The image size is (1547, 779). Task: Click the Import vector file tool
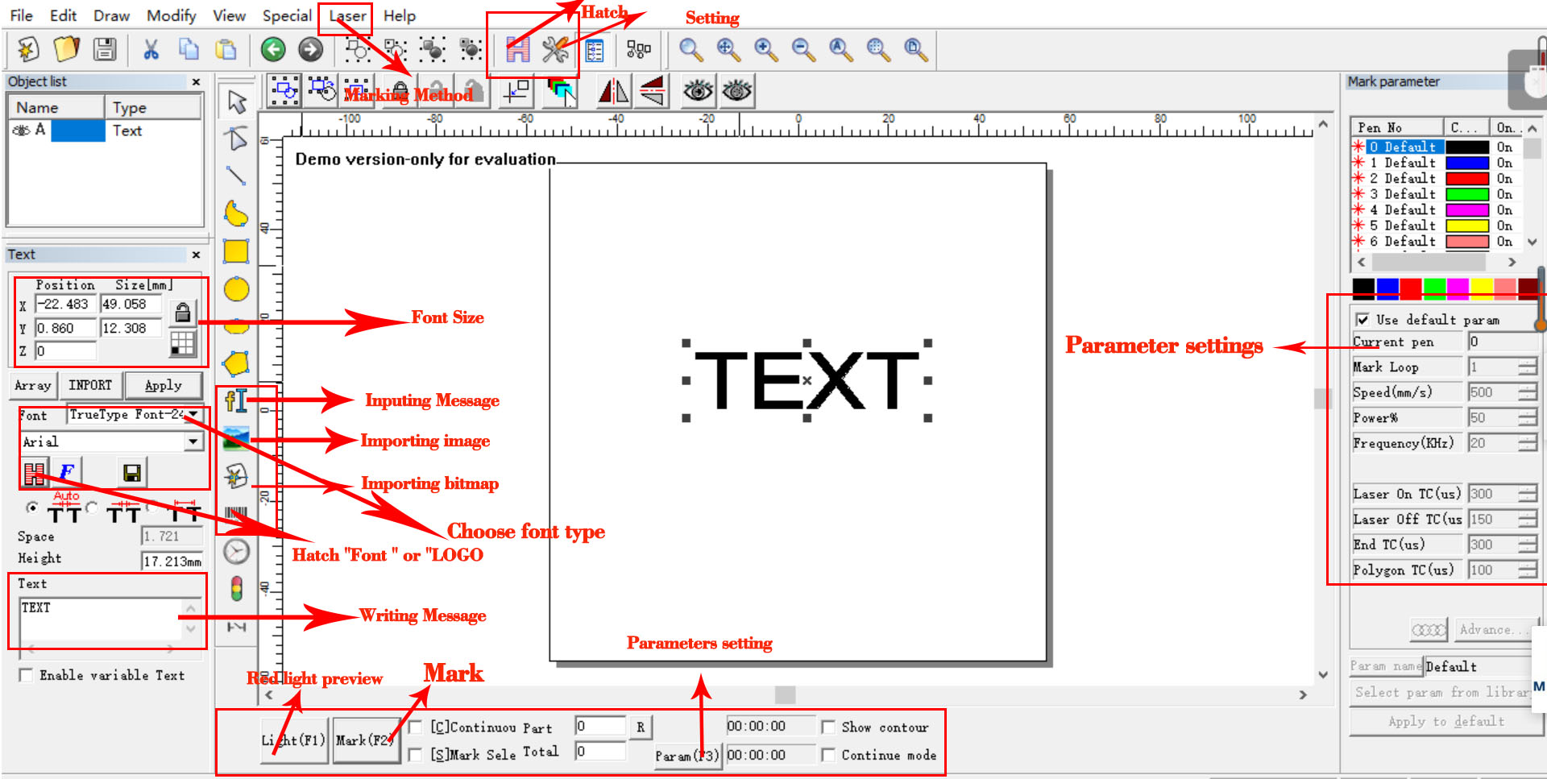tap(236, 476)
